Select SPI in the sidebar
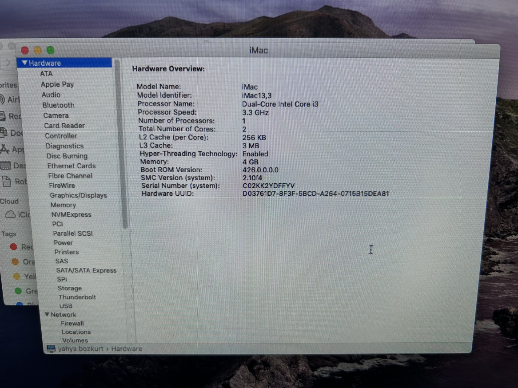Screen dimensions: 518x388 pyautogui.click(x=62, y=279)
